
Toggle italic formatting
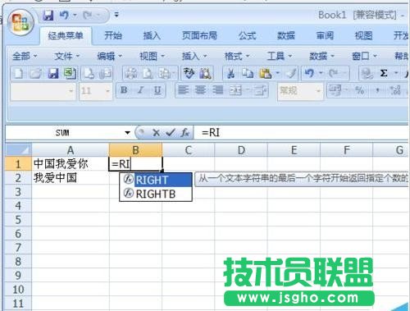pyautogui.click(x=141, y=90)
